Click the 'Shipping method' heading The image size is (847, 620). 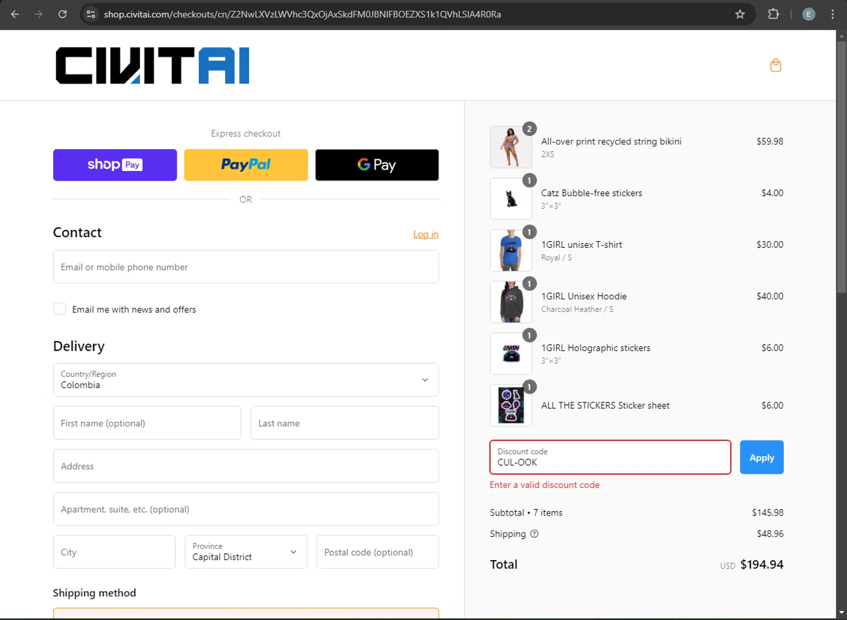[94, 593]
